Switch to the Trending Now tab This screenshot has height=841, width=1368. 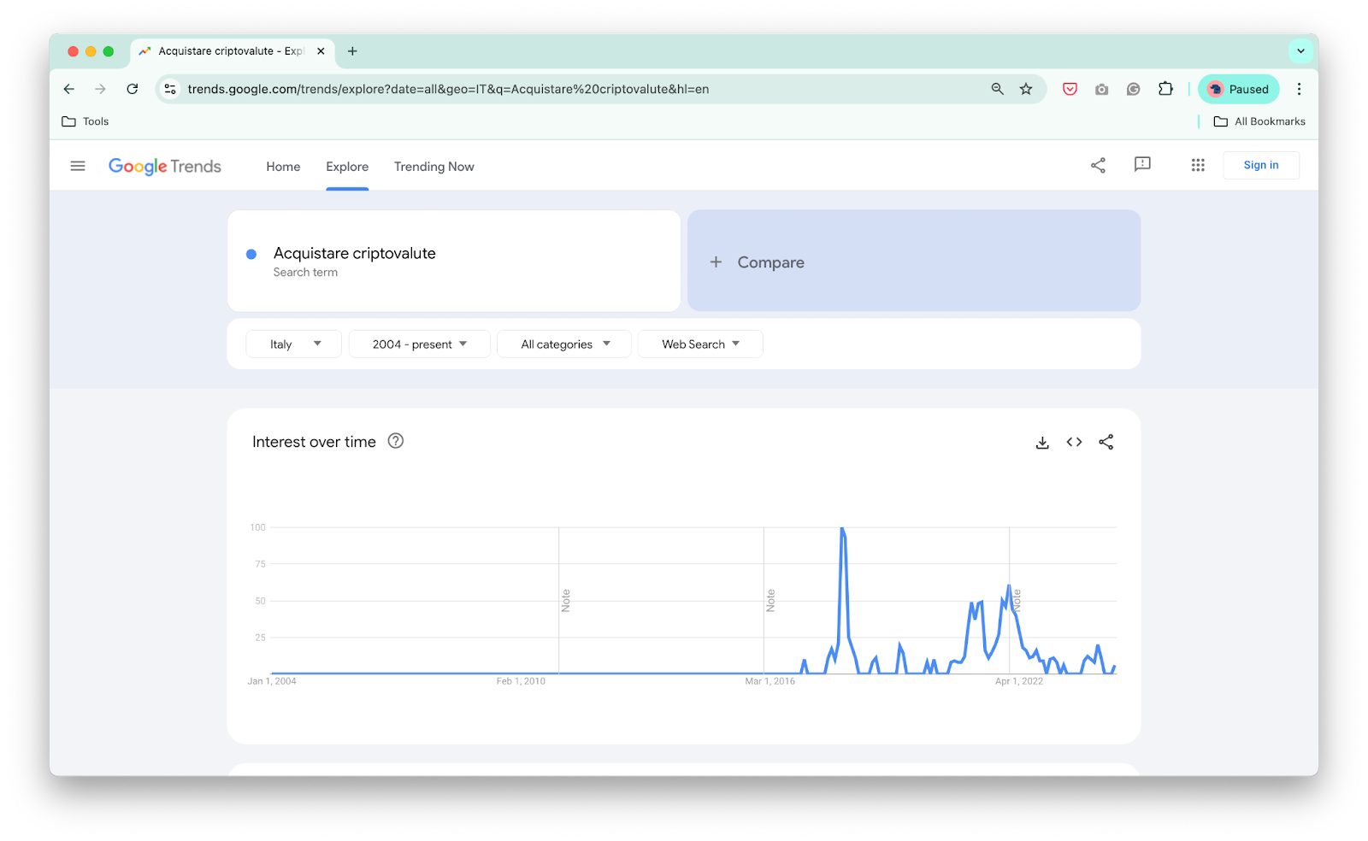(x=433, y=166)
